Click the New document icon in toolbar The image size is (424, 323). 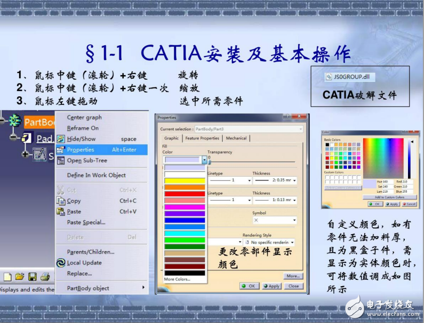(7, 277)
